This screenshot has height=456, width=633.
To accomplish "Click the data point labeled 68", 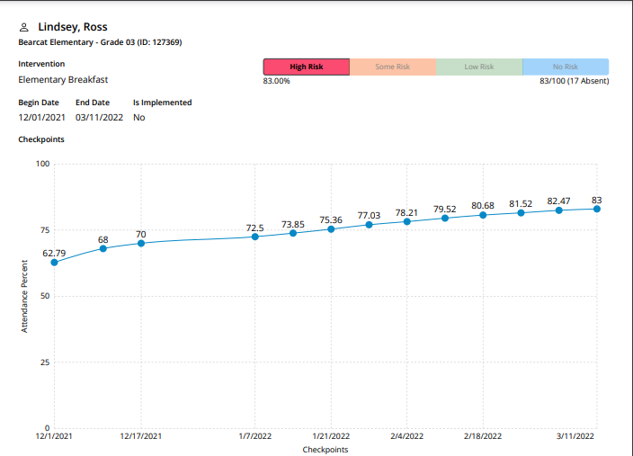I will click(103, 248).
